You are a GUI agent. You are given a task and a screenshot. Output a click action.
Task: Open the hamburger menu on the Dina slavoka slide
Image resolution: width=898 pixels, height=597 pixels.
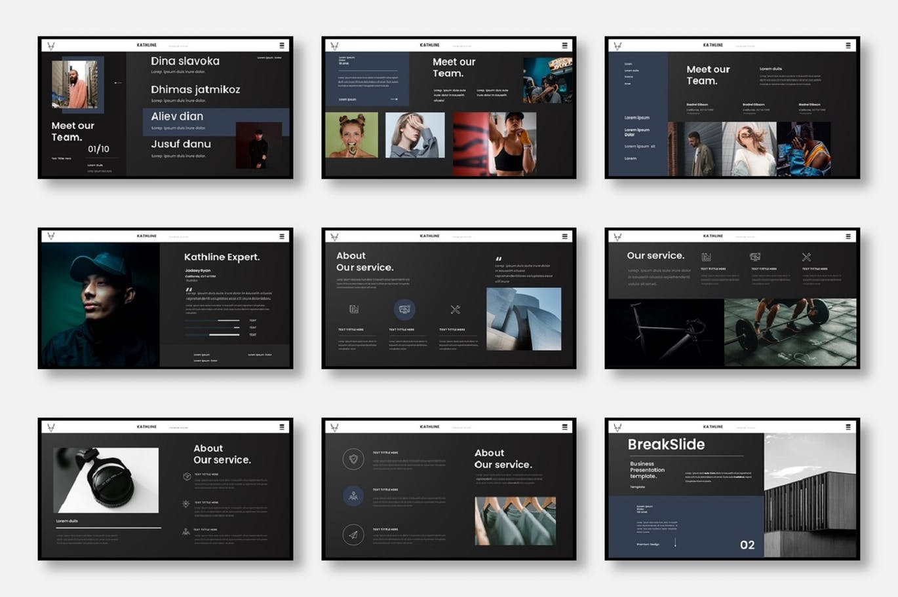coord(282,45)
